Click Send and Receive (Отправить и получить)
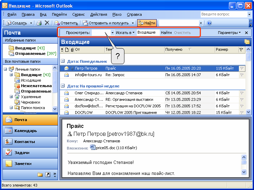 tap(106, 23)
